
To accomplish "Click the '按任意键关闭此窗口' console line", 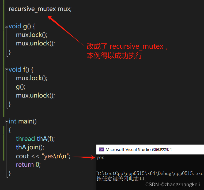I will (126, 179).
